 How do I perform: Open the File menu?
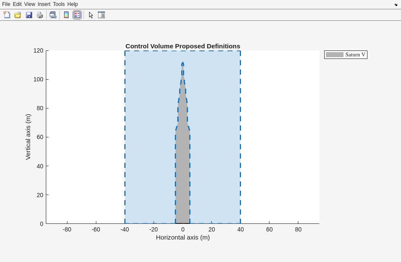tap(6, 4)
